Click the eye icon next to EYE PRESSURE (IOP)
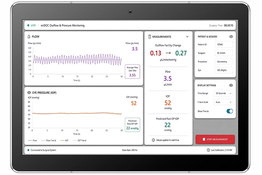Image resolution: width=262 pixels, height=175 pixels. coord(29,92)
